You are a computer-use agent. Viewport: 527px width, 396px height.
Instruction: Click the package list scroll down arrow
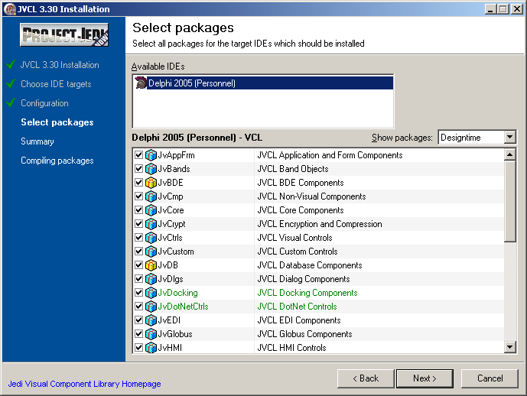pos(510,348)
